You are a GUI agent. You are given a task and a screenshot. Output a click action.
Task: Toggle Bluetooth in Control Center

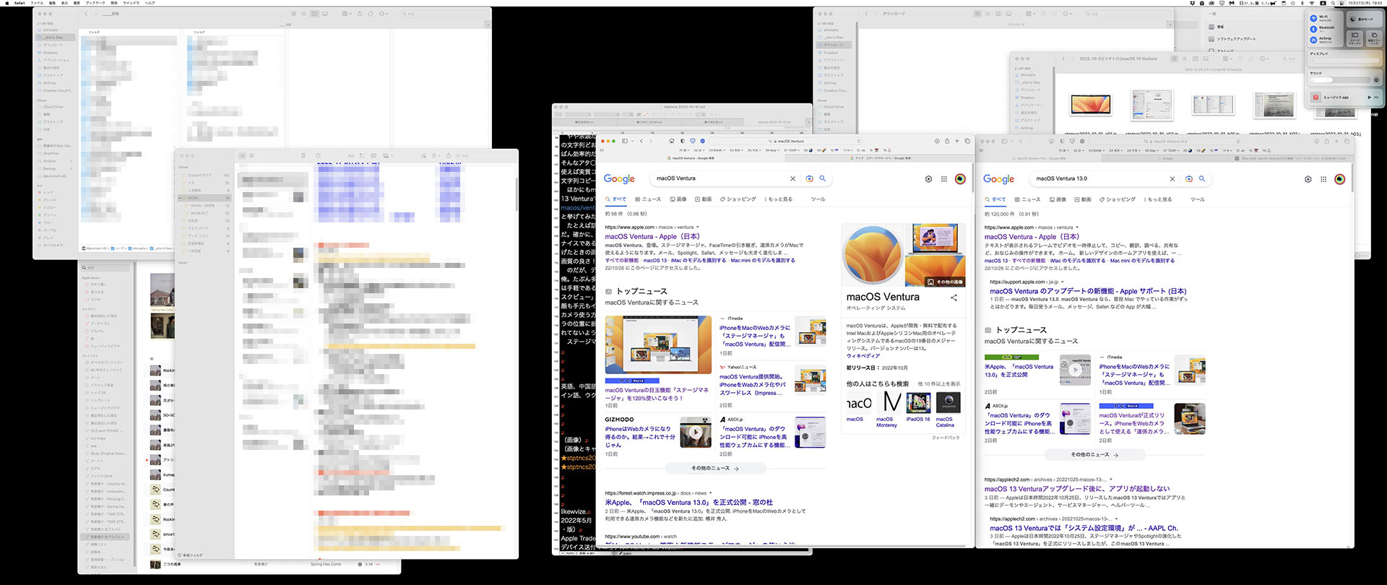(1313, 29)
